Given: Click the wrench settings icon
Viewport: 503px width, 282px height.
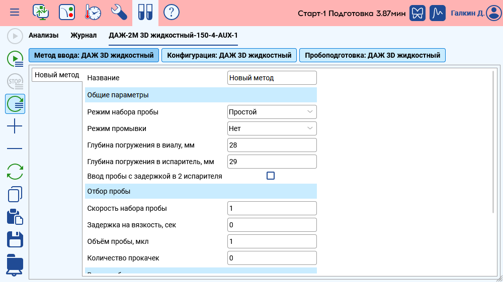Looking at the screenshot, I should [119, 12].
